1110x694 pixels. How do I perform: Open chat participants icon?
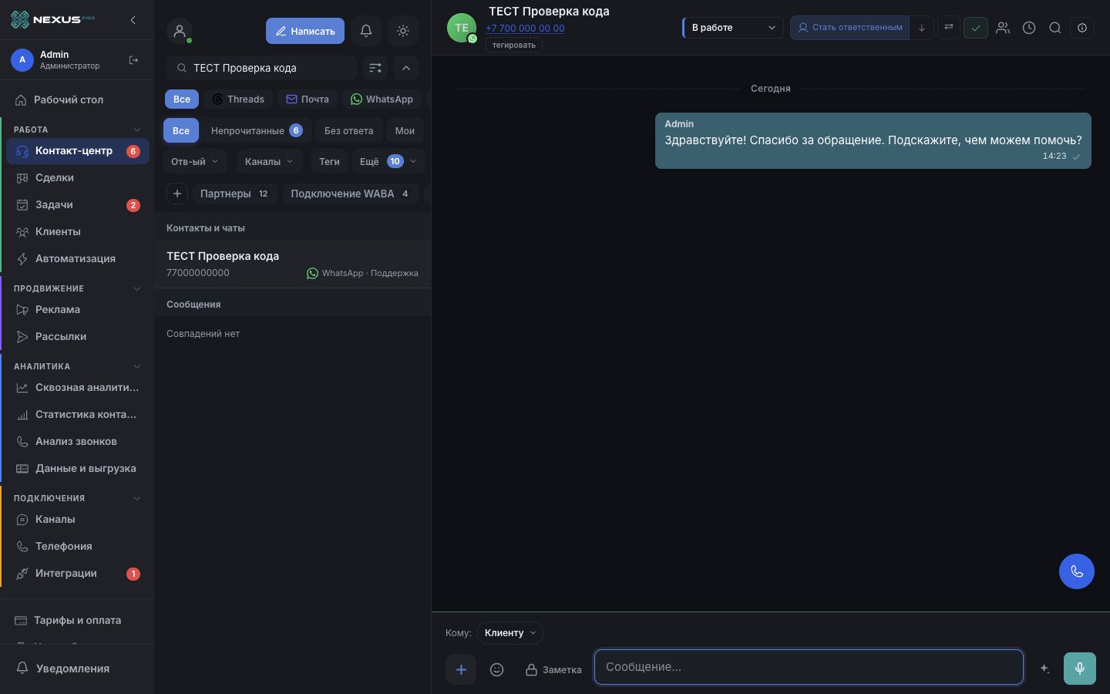[1003, 28]
